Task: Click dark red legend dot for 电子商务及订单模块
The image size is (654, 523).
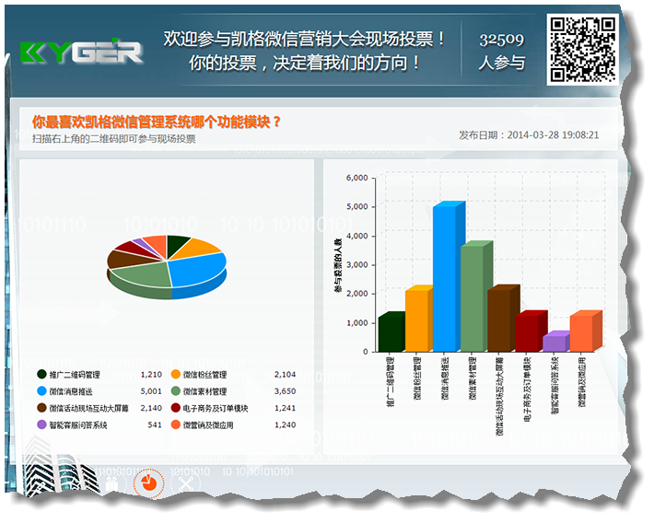Action: (176, 408)
